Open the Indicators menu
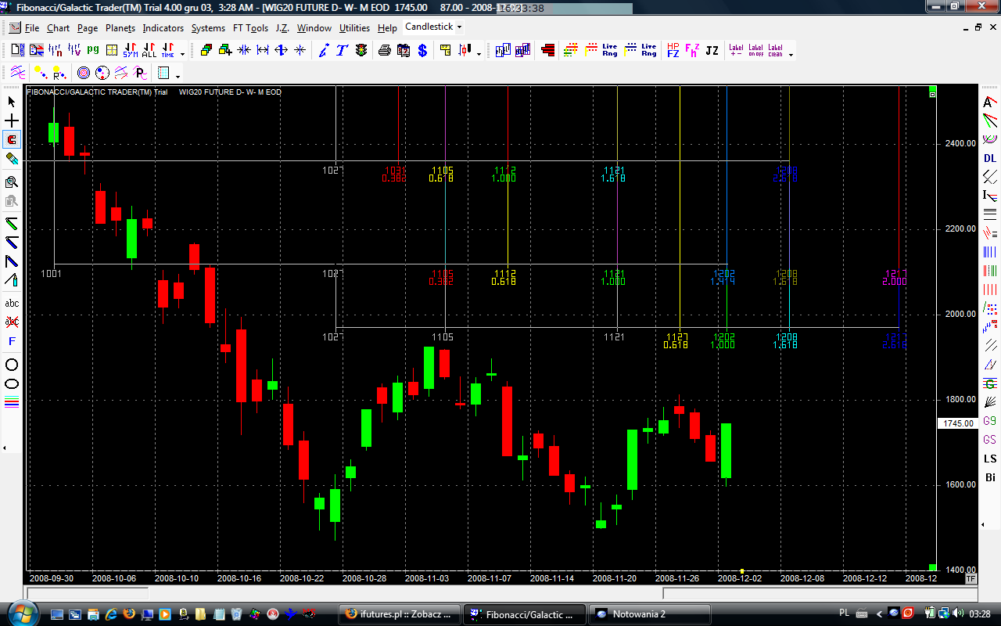 click(x=163, y=28)
